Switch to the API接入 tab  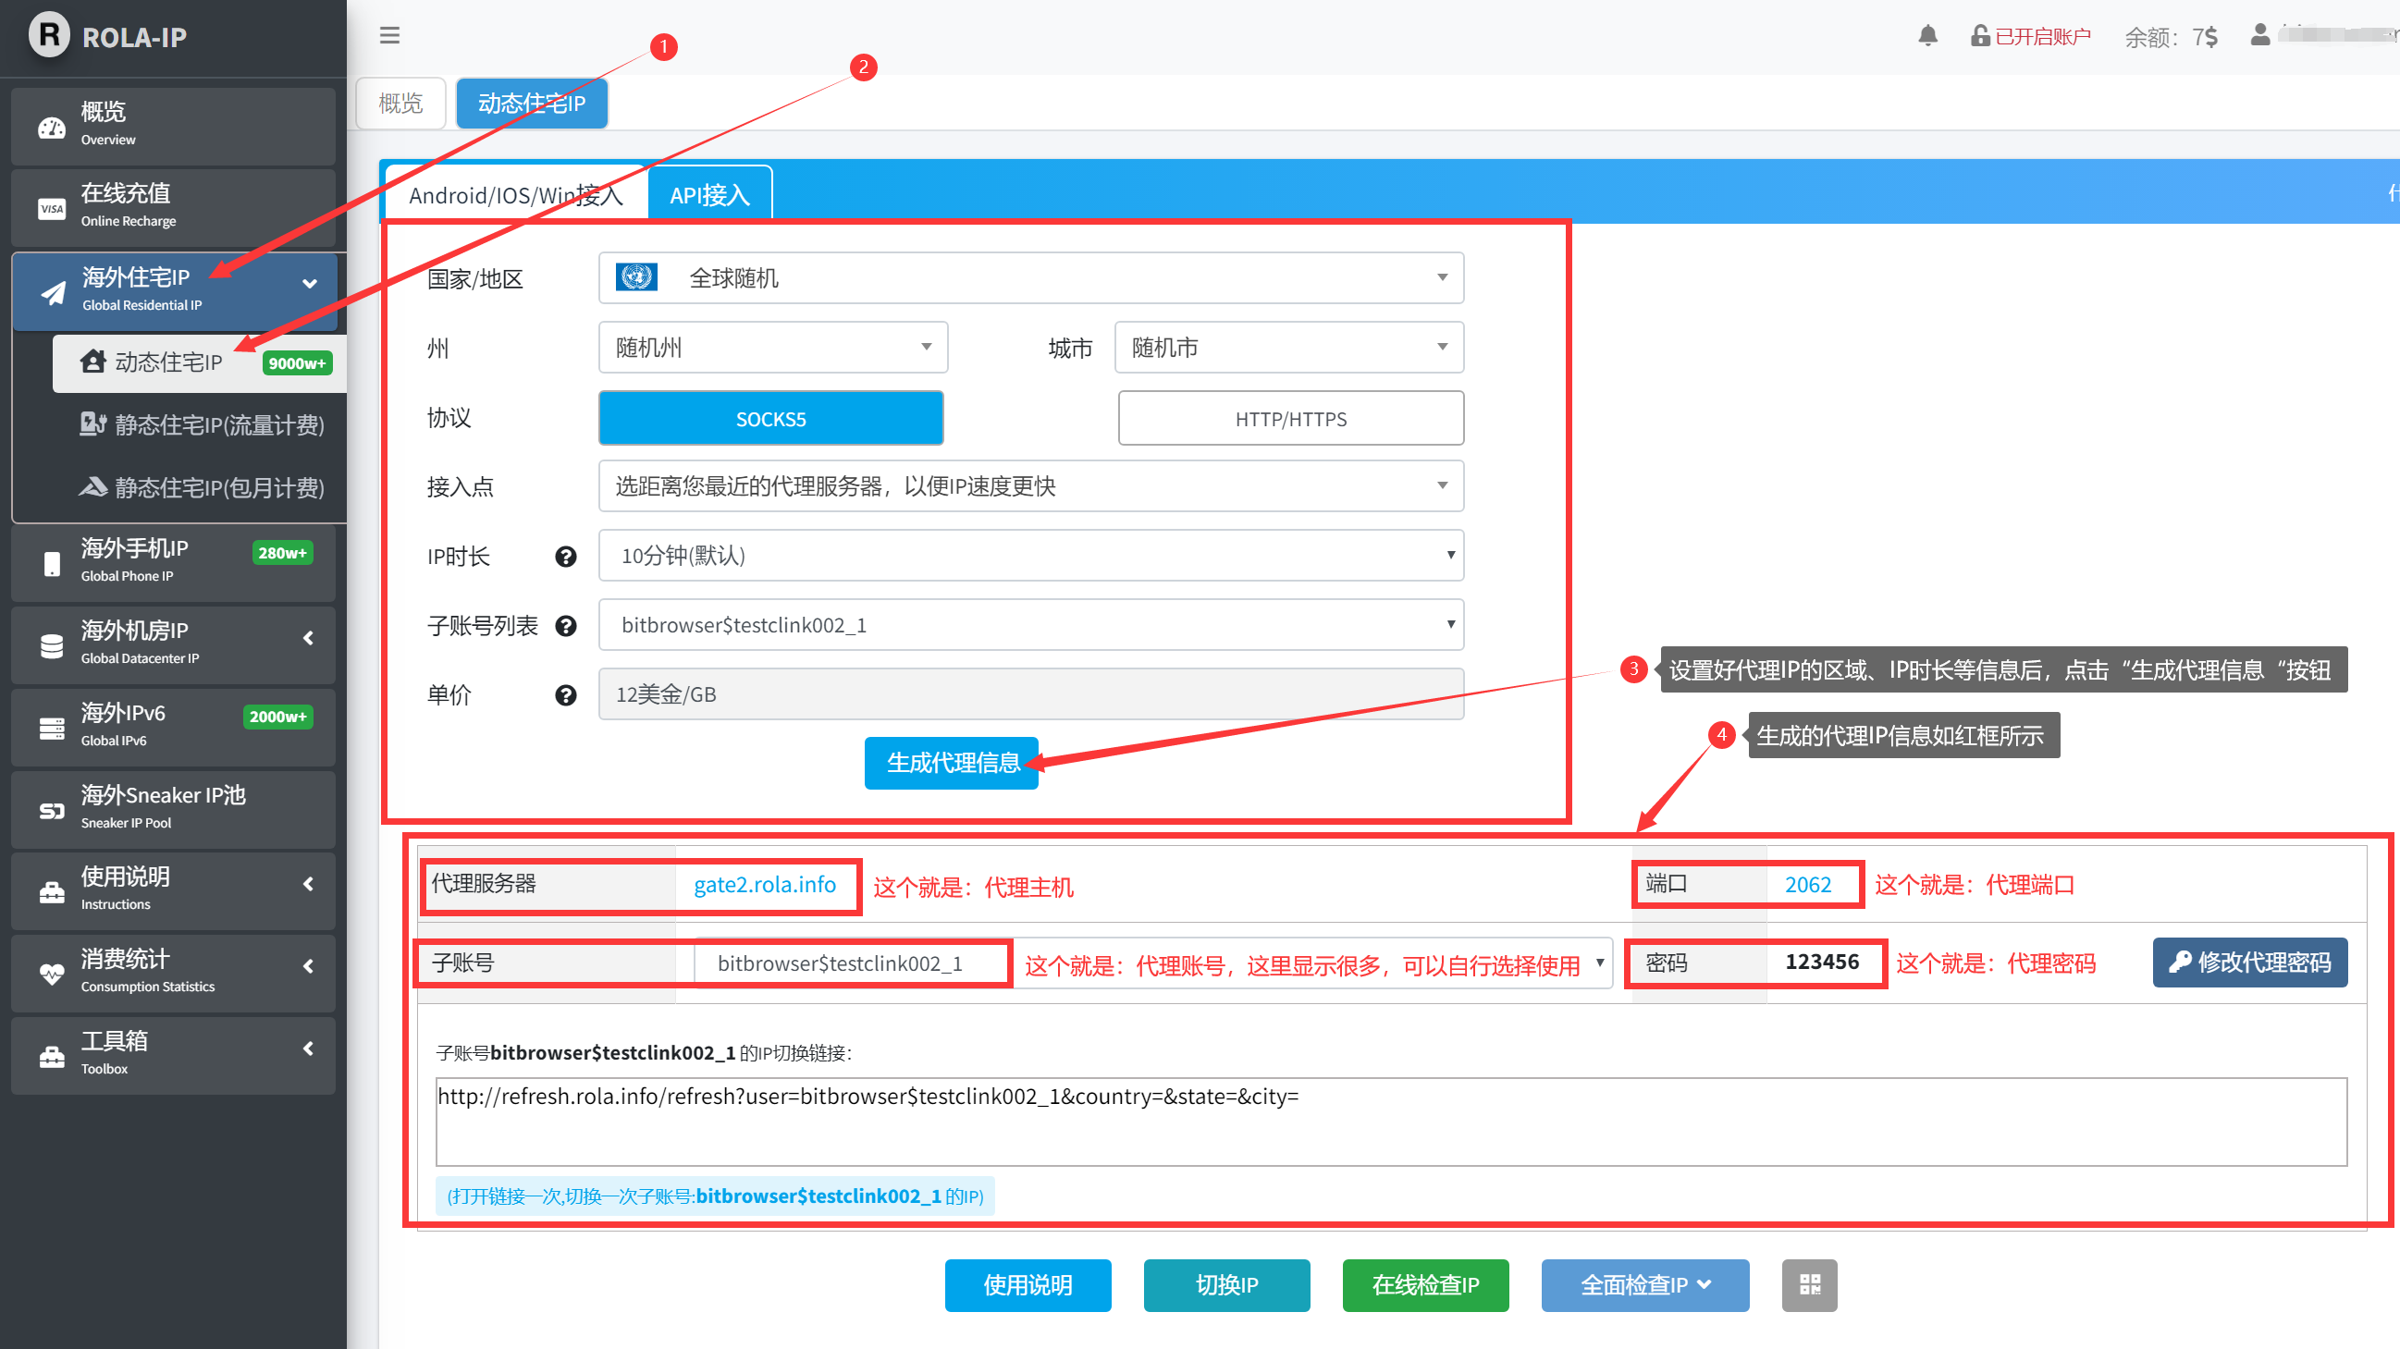point(709,195)
